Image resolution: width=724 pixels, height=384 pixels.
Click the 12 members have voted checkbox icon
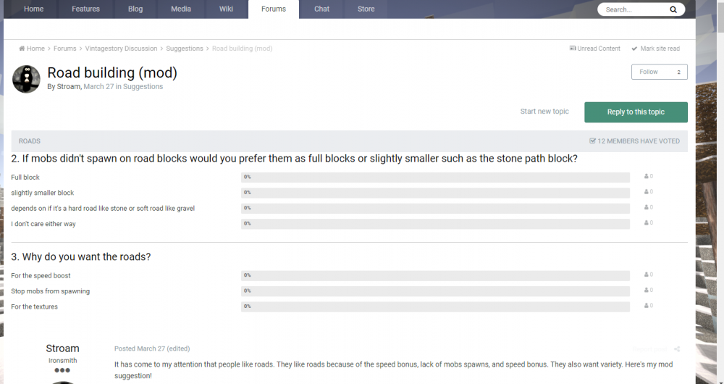coord(592,141)
